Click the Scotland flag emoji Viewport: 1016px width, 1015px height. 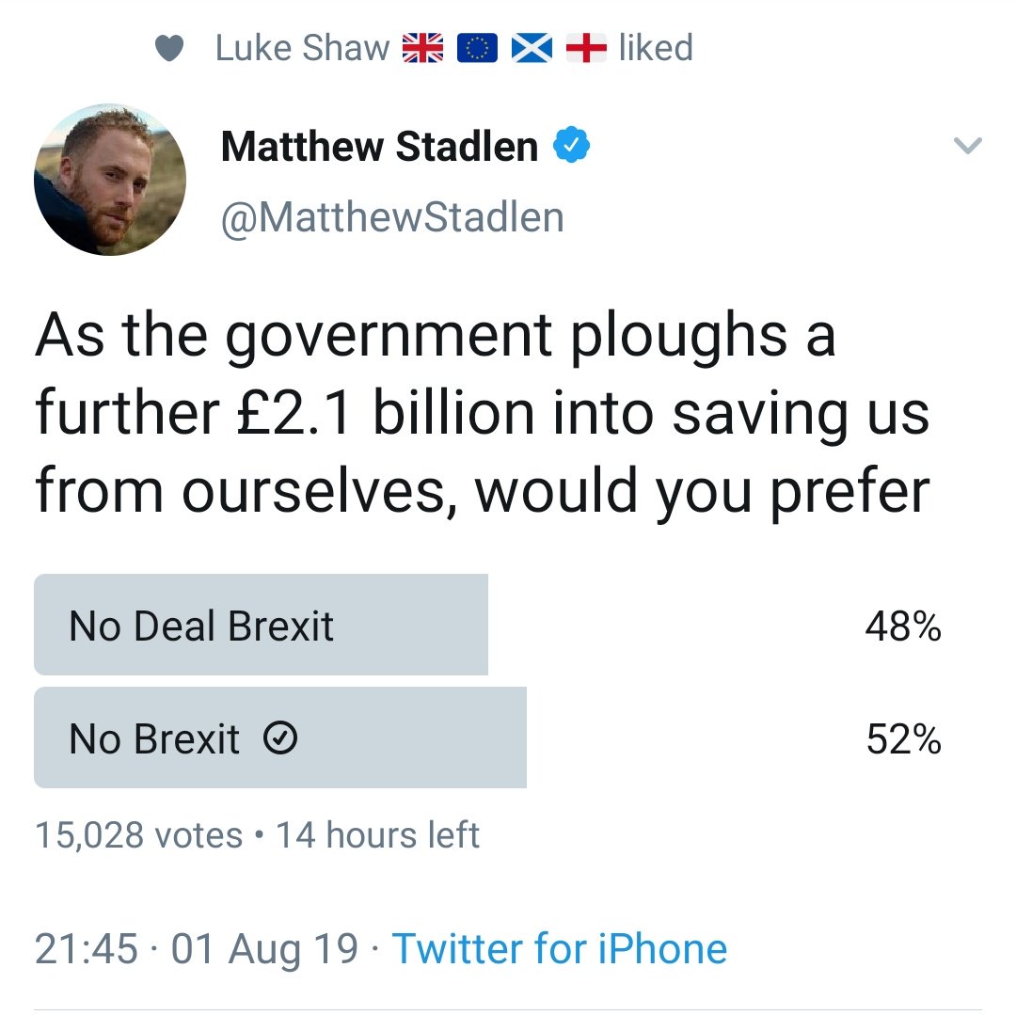coord(532,48)
